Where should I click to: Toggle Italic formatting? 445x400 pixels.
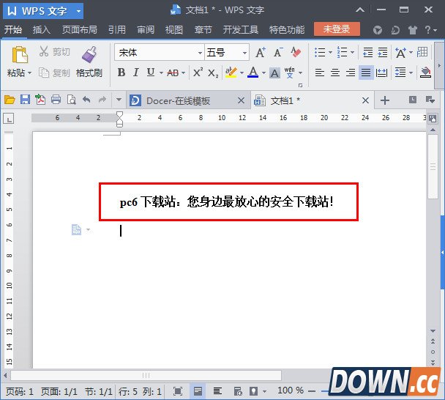[136, 73]
